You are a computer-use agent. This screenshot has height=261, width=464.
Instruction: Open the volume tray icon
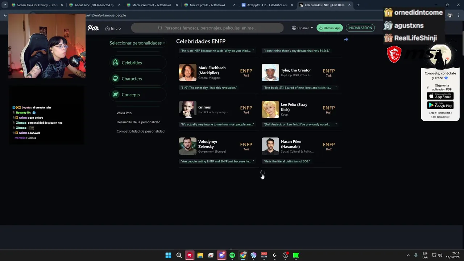(440, 255)
